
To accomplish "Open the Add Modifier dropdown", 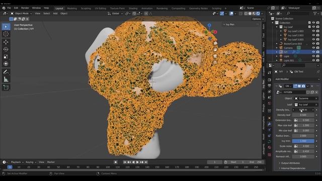I will tap(297, 79).
